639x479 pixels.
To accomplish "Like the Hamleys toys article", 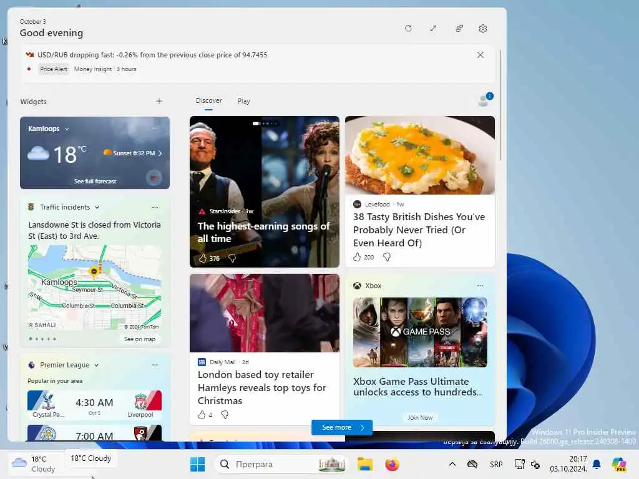I will 202,415.
